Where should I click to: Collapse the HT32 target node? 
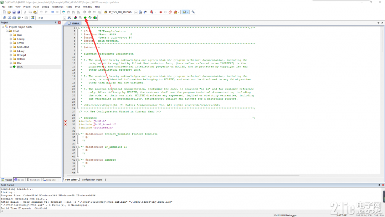[x=7, y=31]
